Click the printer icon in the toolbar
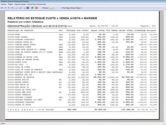The image size is (166, 125). pos(24,8)
